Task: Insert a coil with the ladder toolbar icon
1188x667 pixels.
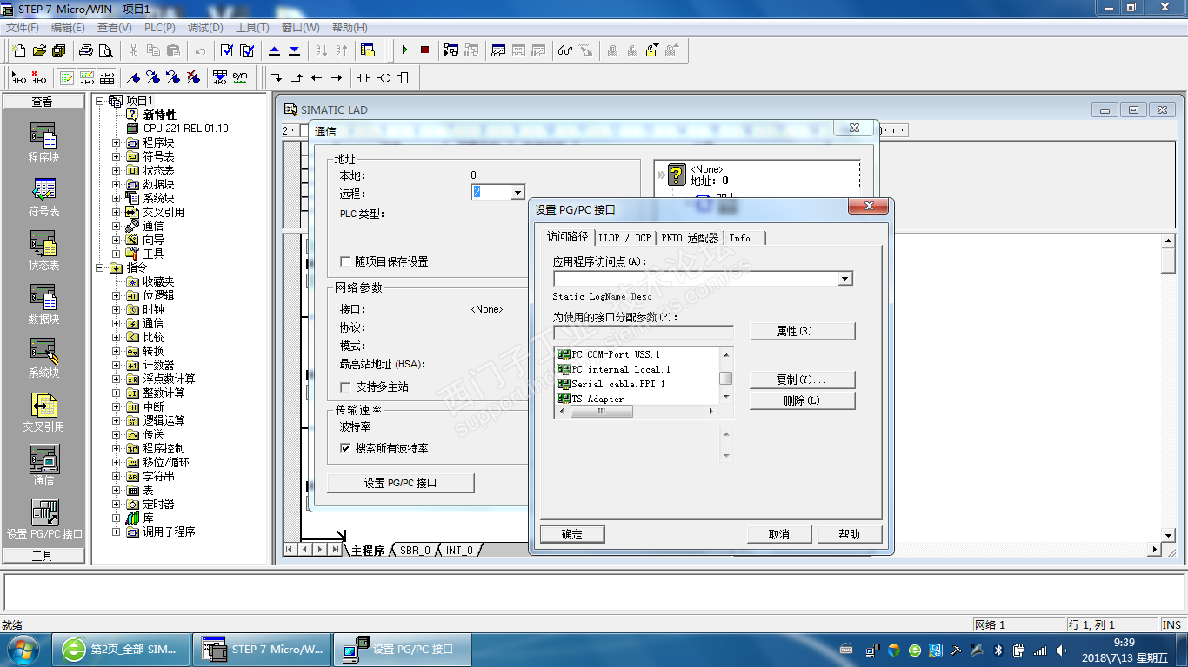Action: pos(384,77)
